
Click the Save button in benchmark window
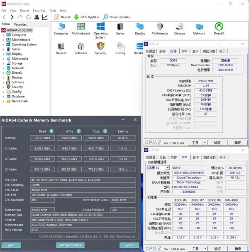click(x=11, y=245)
